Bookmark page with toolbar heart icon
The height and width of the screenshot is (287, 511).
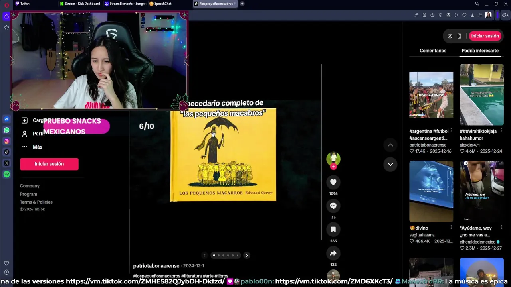(x=464, y=15)
